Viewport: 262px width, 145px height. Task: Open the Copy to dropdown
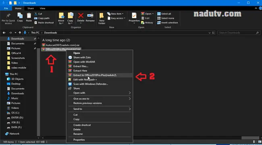(x=70, y=22)
